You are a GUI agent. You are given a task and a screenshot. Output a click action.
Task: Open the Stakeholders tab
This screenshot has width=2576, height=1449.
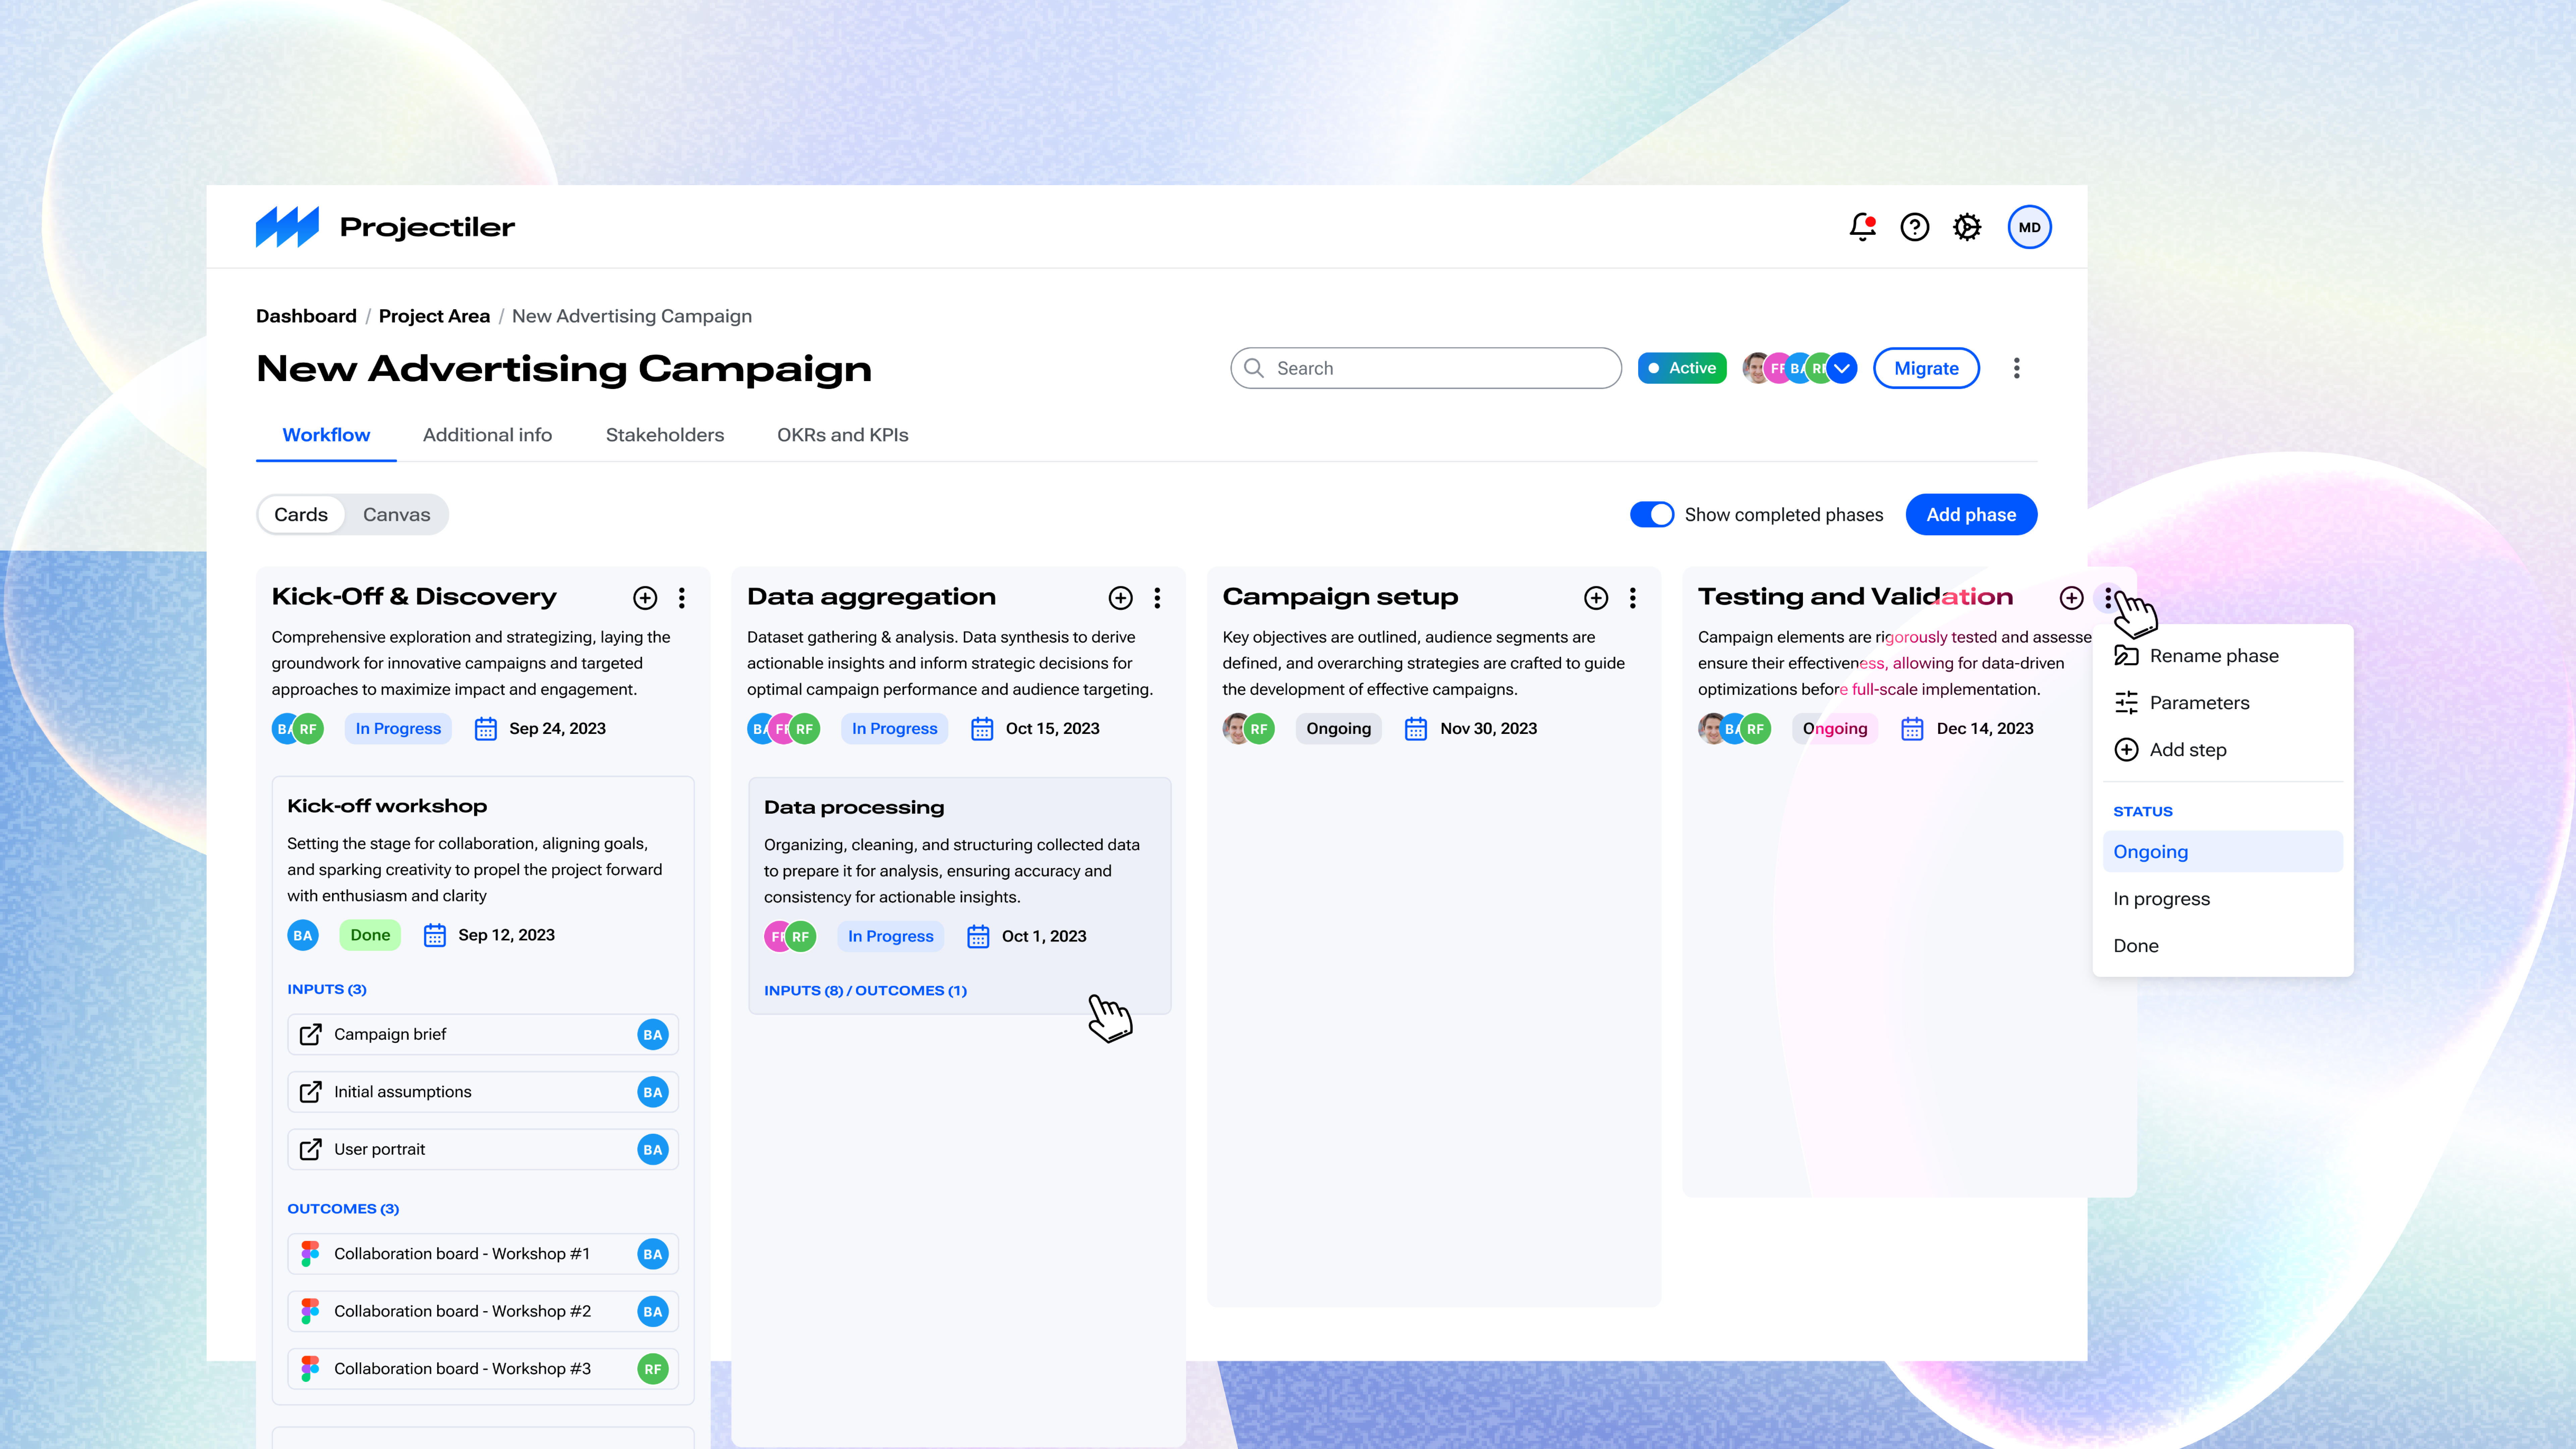[x=665, y=435]
